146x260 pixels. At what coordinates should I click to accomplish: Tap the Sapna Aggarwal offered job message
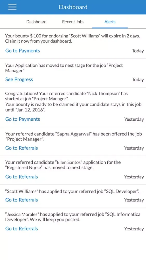[x=74, y=136]
